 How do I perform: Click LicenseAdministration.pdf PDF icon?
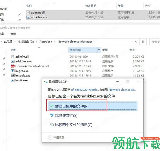[x=13, y=66]
